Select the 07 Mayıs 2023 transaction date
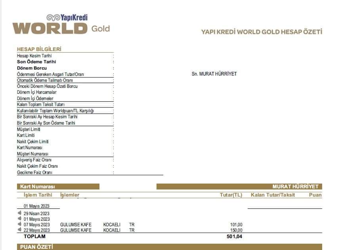Viewport: 338px width, 250px height. (x=36, y=225)
